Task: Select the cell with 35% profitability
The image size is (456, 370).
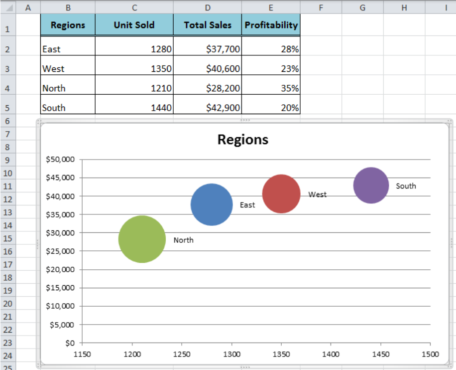Action: click(271, 88)
